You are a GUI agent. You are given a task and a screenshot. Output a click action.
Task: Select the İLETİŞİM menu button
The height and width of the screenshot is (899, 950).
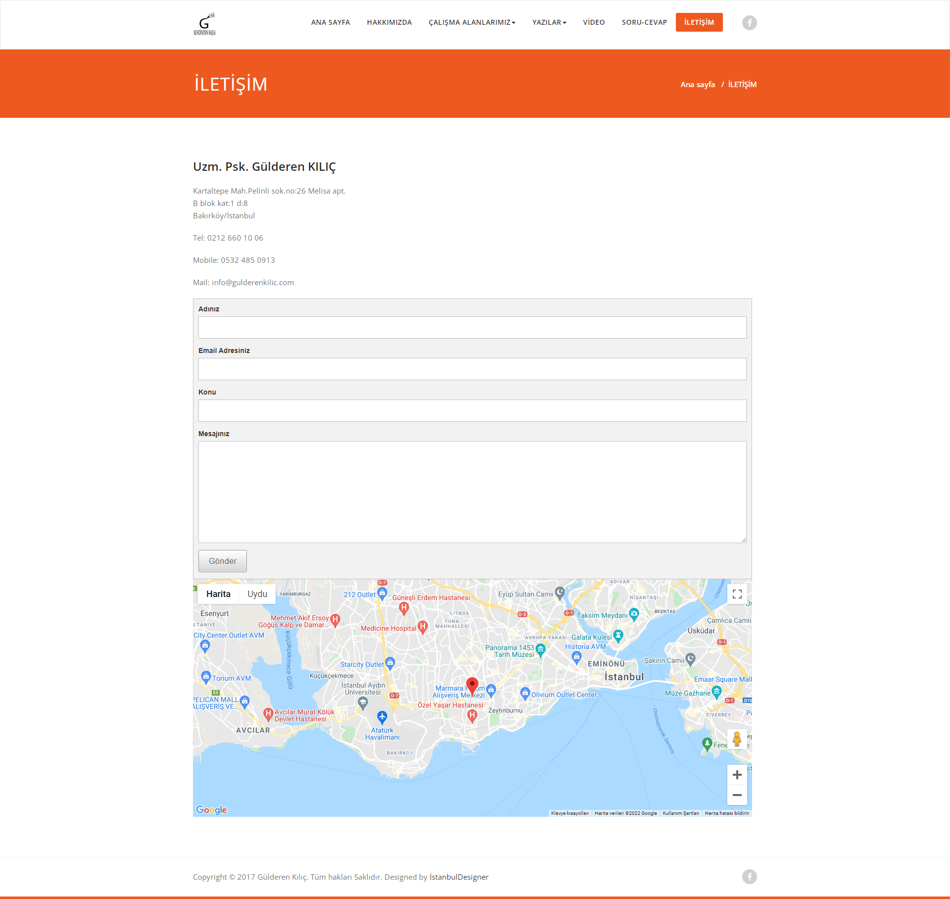(699, 22)
